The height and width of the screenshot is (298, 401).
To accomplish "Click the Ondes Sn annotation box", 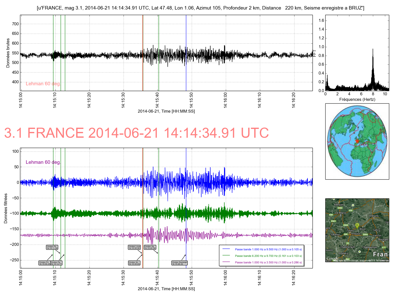I will pyautogui.click(x=134, y=263).
